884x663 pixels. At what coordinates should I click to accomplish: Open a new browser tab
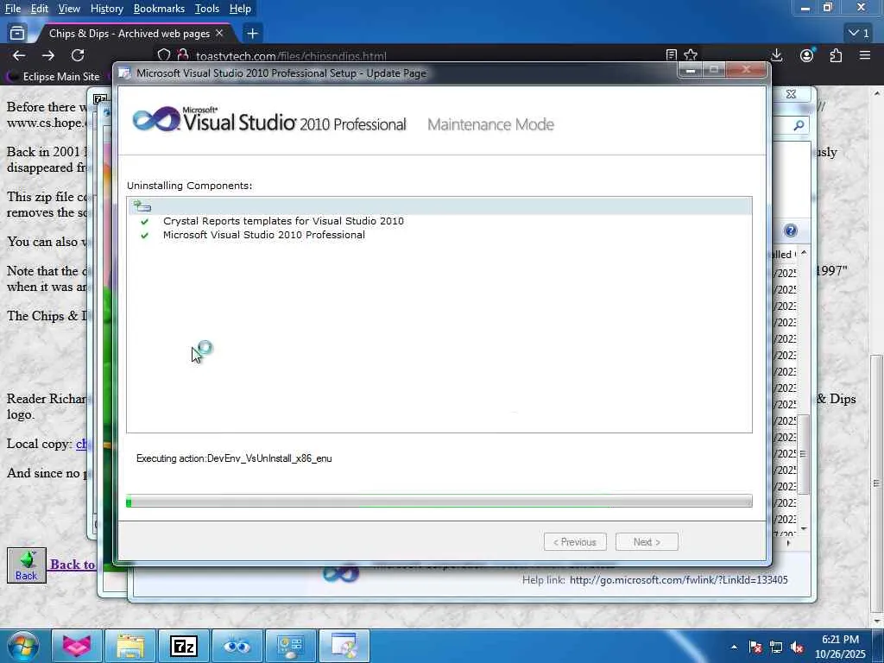[253, 34]
